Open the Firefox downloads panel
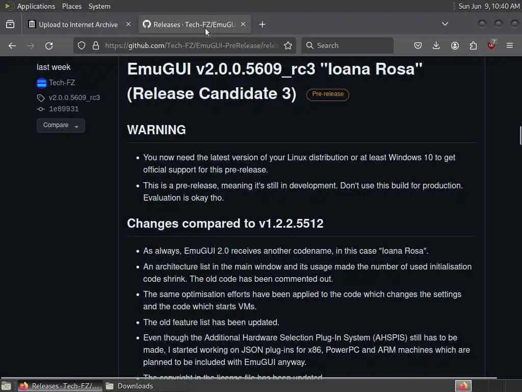Image resolution: width=522 pixels, height=392 pixels. click(x=436, y=45)
